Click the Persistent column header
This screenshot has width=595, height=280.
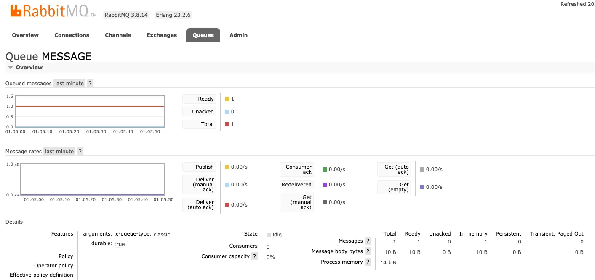coord(509,234)
